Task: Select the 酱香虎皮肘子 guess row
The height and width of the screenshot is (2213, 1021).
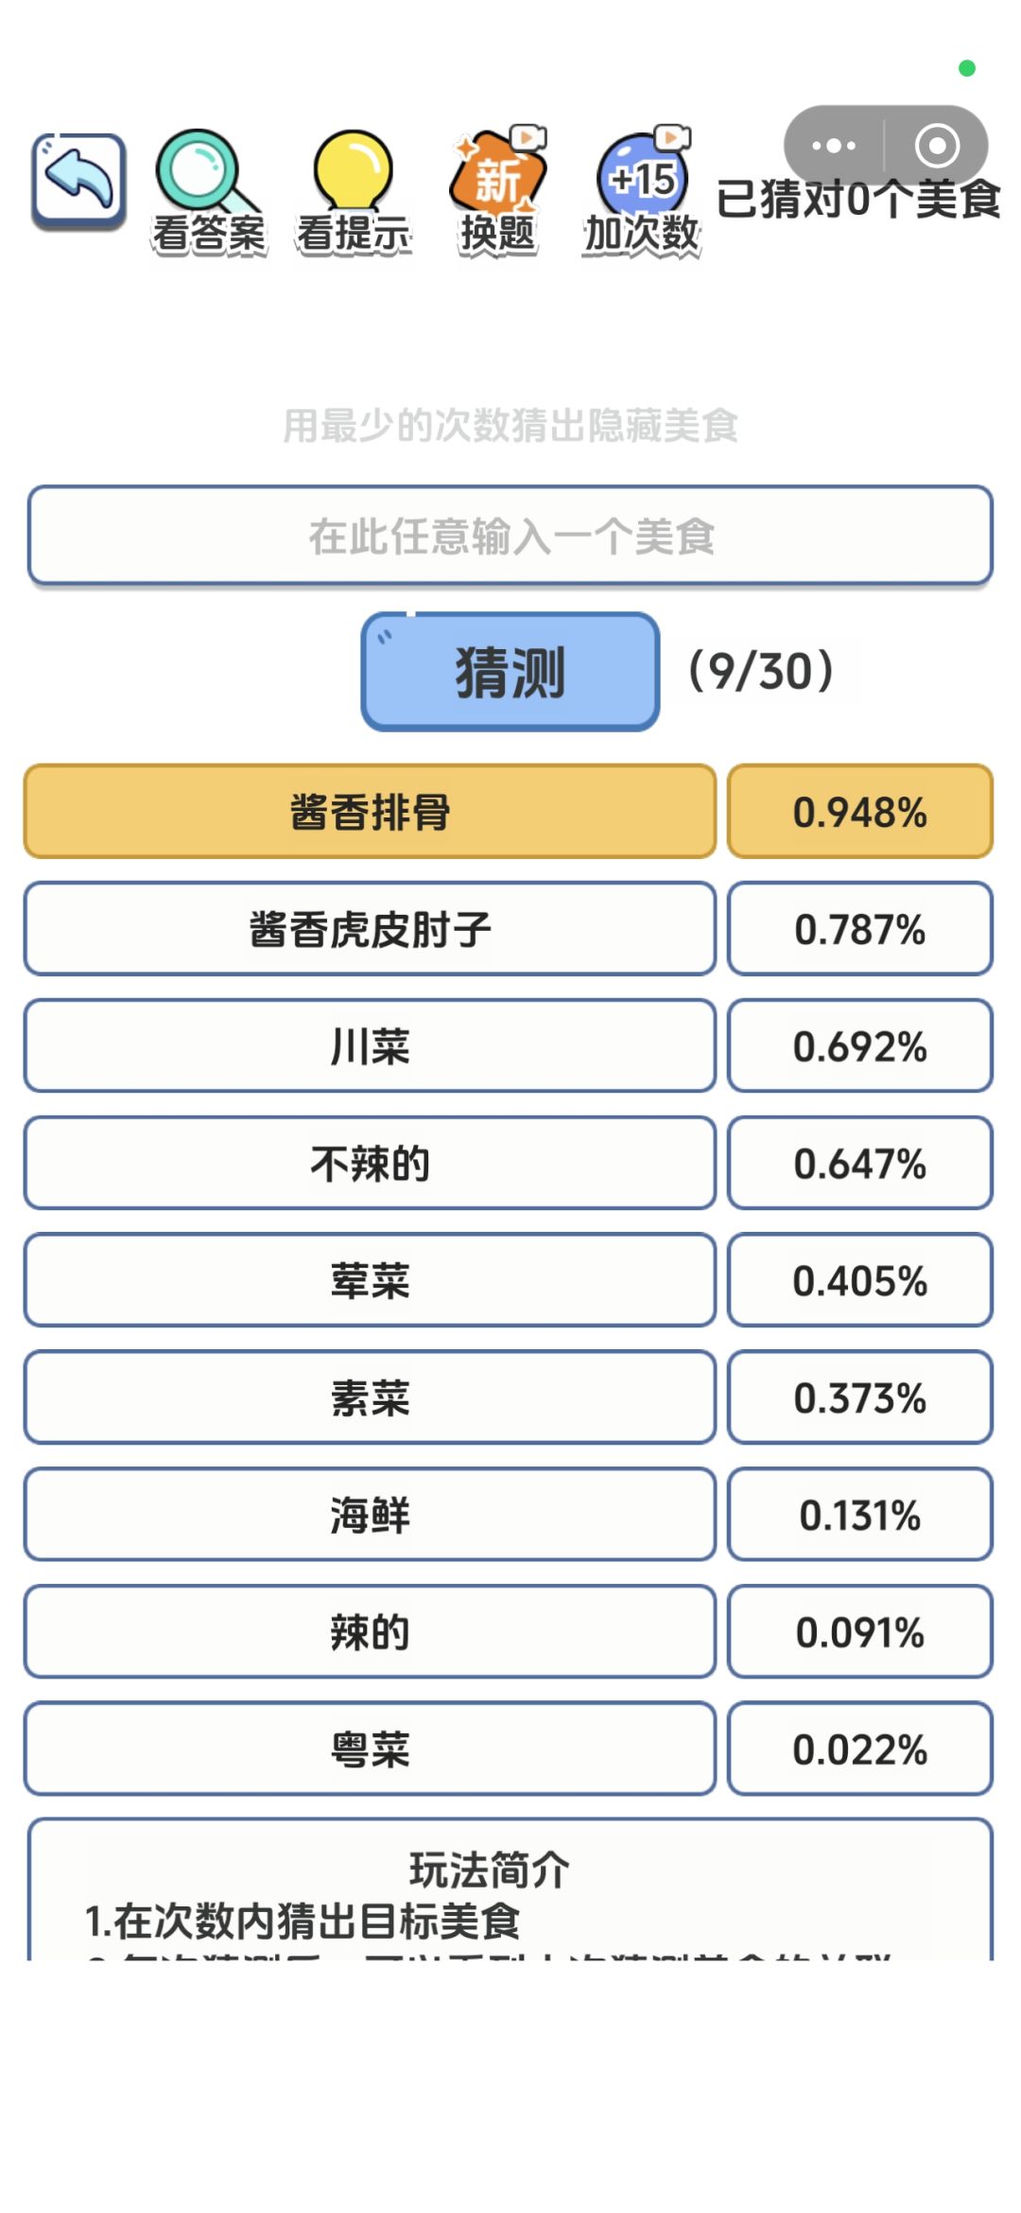Action: (370, 929)
